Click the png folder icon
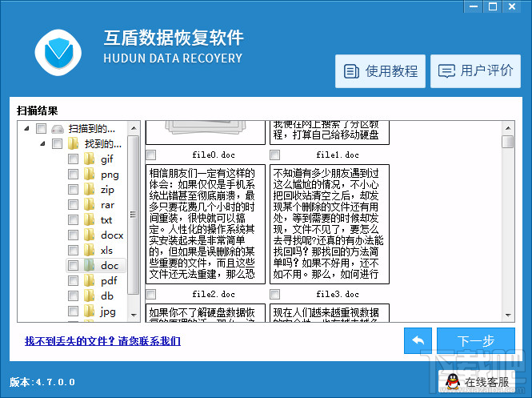This screenshot has width=532, height=398. coord(90,174)
